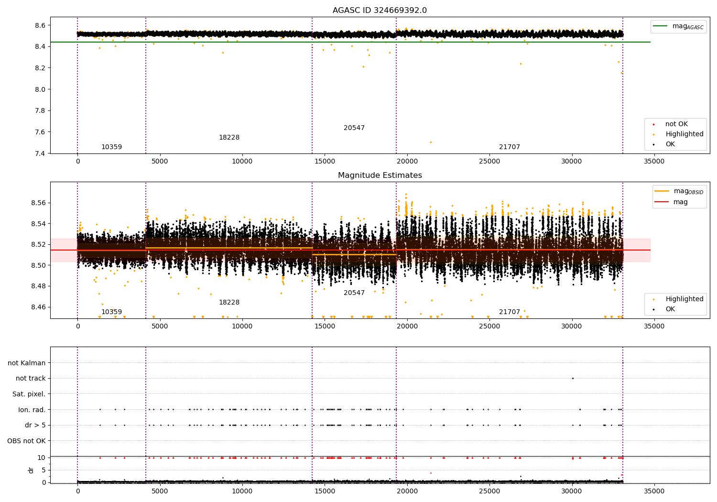Click the Magnitude Estimates subplot title
This screenshot has height=502, width=717.
(x=380, y=175)
